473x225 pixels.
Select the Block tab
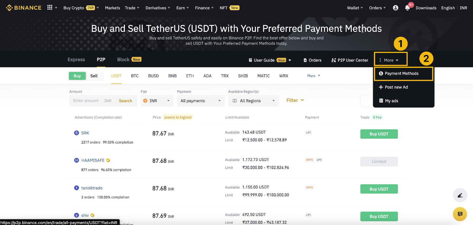pyautogui.click(x=129, y=60)
